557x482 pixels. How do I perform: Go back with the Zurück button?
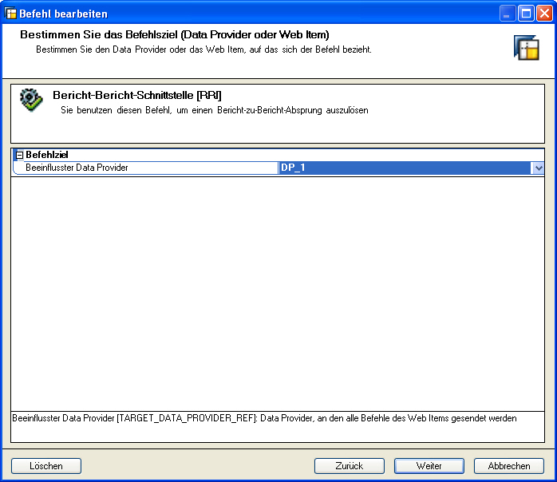[349, 466]
